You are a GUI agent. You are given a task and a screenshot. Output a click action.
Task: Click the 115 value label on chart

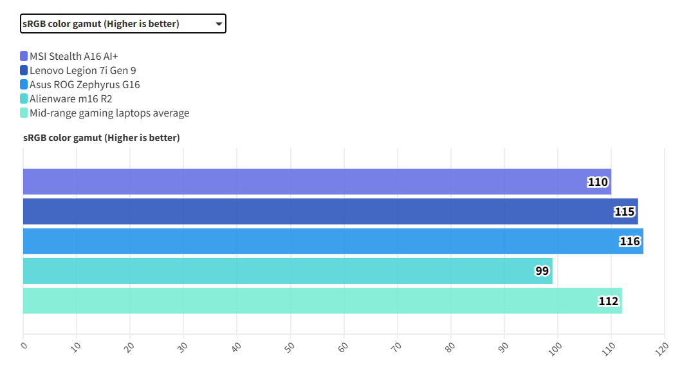coord(624,212)
